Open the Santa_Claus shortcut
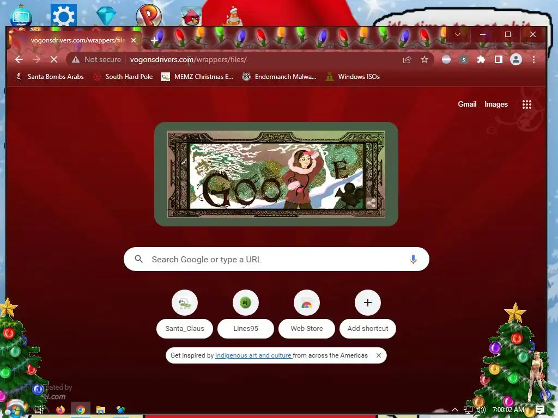Screen dimensions: 558x418 [x=184, y=314]
